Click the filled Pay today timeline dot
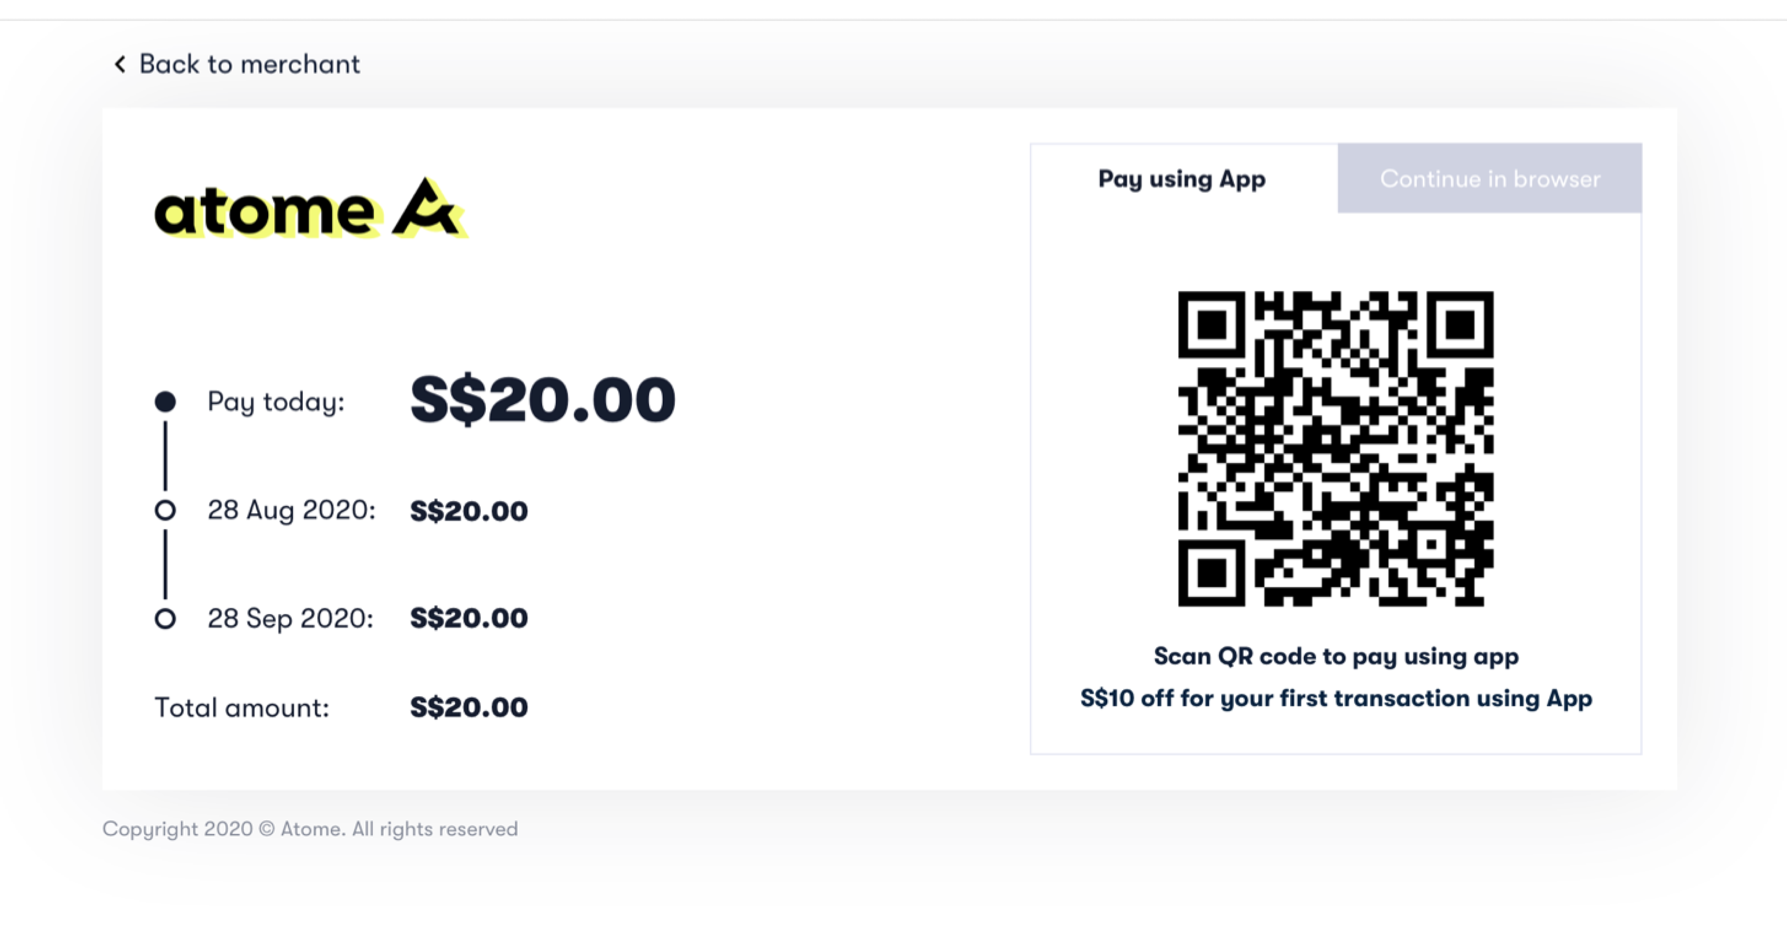1787x926 pixels. point(165,402)
